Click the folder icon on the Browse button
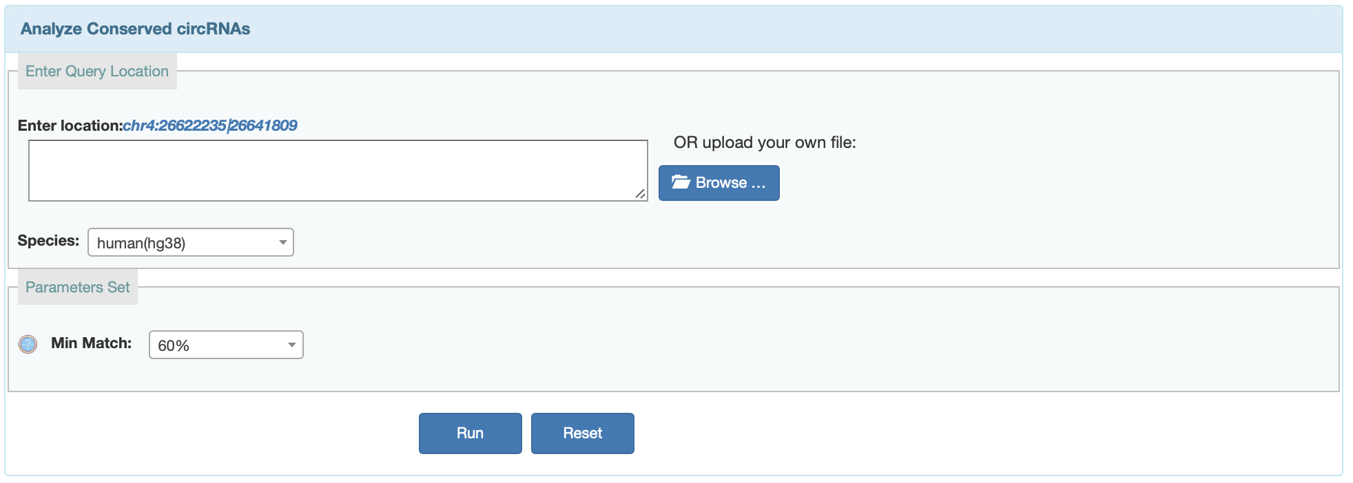 [x=681, y=182]
